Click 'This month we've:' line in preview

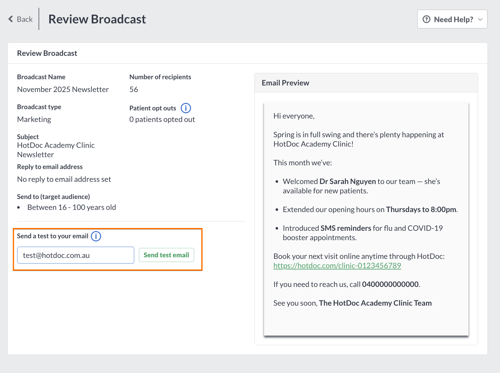[303, 163]
